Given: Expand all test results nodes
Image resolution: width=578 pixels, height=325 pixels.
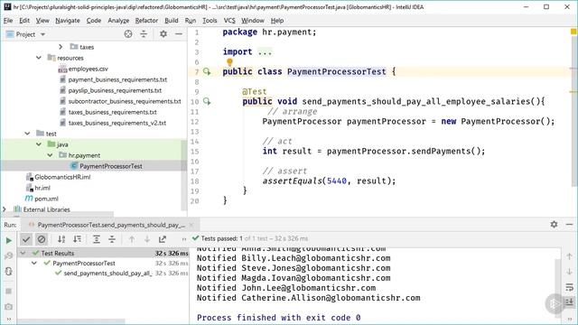Looking at the screenshot, I should tap(97, 239).
